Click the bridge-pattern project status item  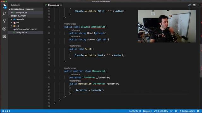187,111
